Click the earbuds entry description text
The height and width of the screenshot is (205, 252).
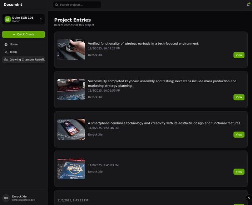[x=144, y=44]
